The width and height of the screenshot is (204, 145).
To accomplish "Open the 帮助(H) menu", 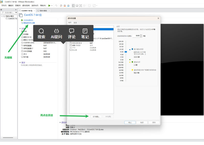I will click(x=43, y=5).
